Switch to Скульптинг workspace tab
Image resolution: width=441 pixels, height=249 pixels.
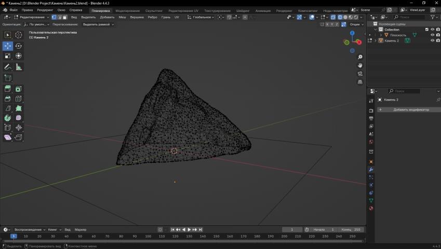pos(154,11)
